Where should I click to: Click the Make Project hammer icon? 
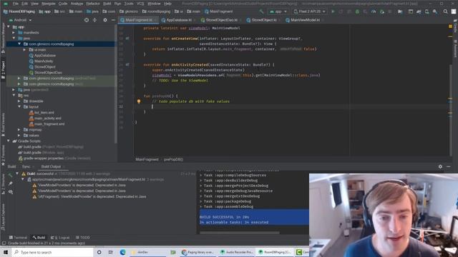click(261, 11)
